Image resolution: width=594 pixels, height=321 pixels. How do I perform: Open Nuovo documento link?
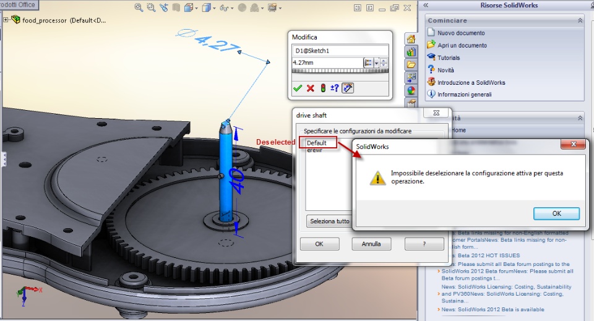[461, 33]
